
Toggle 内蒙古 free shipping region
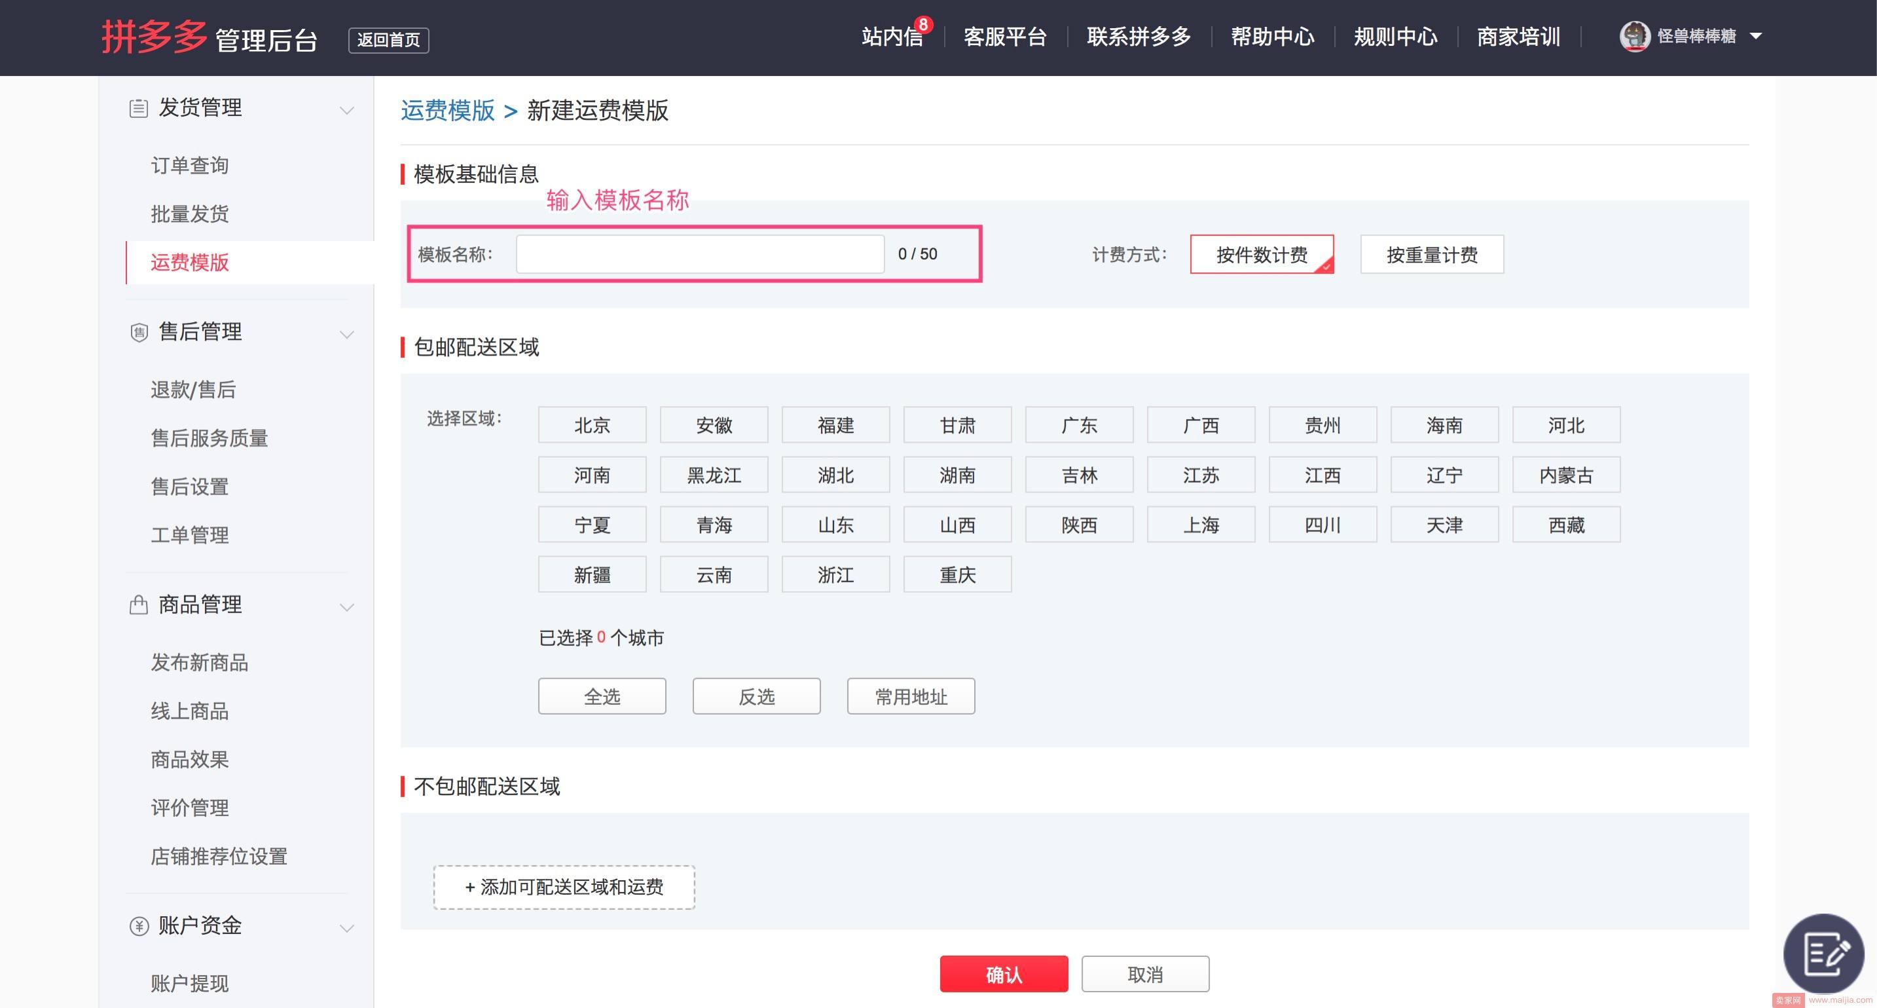point(1567,476)
